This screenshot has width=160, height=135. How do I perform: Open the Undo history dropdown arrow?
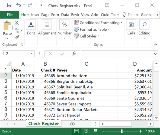(24, 5)
